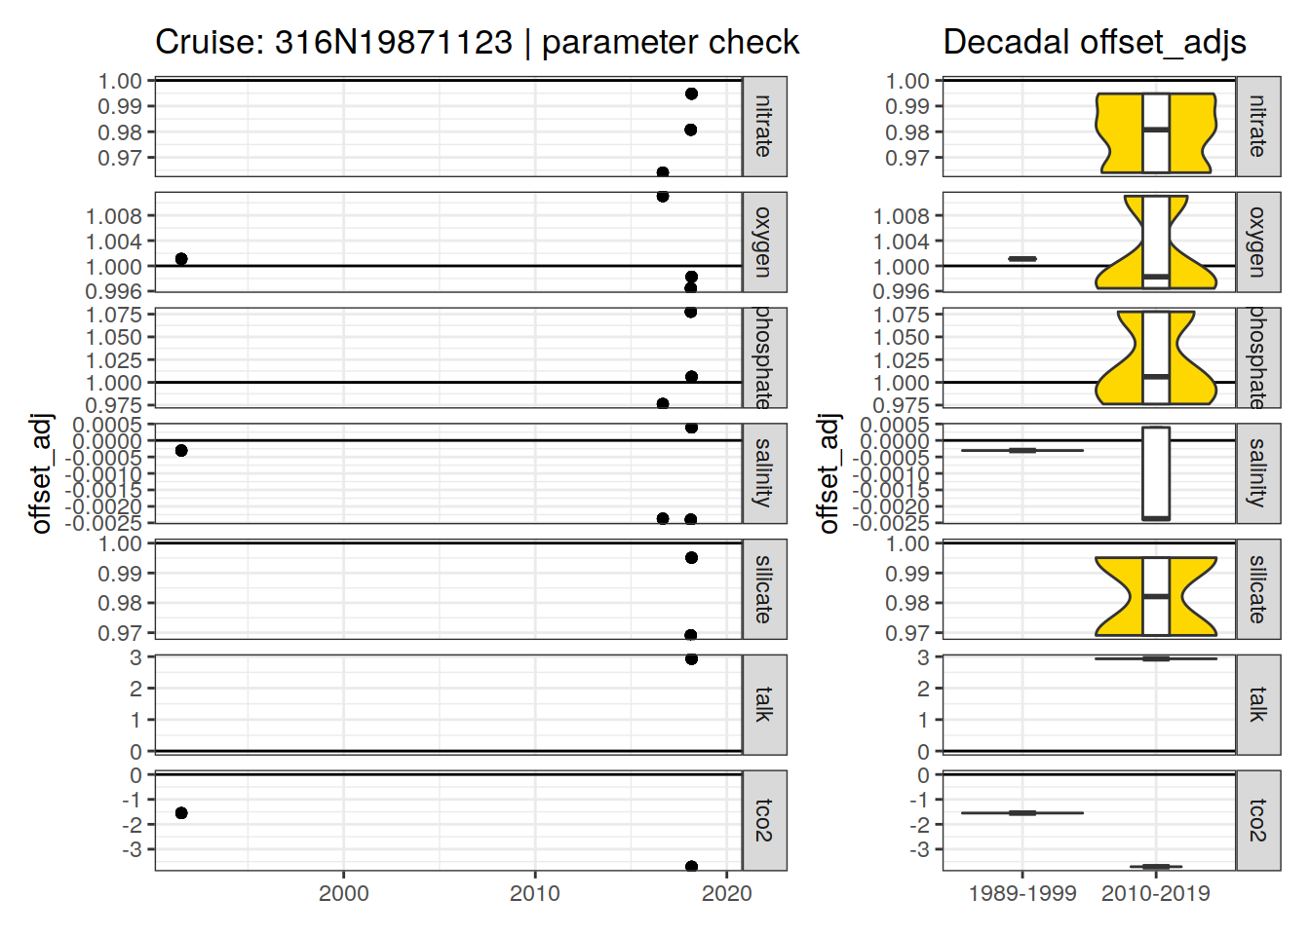Select the highest silicate point in left plot
The height and width of the screenshot is (935, 1310).
point(691,557)
